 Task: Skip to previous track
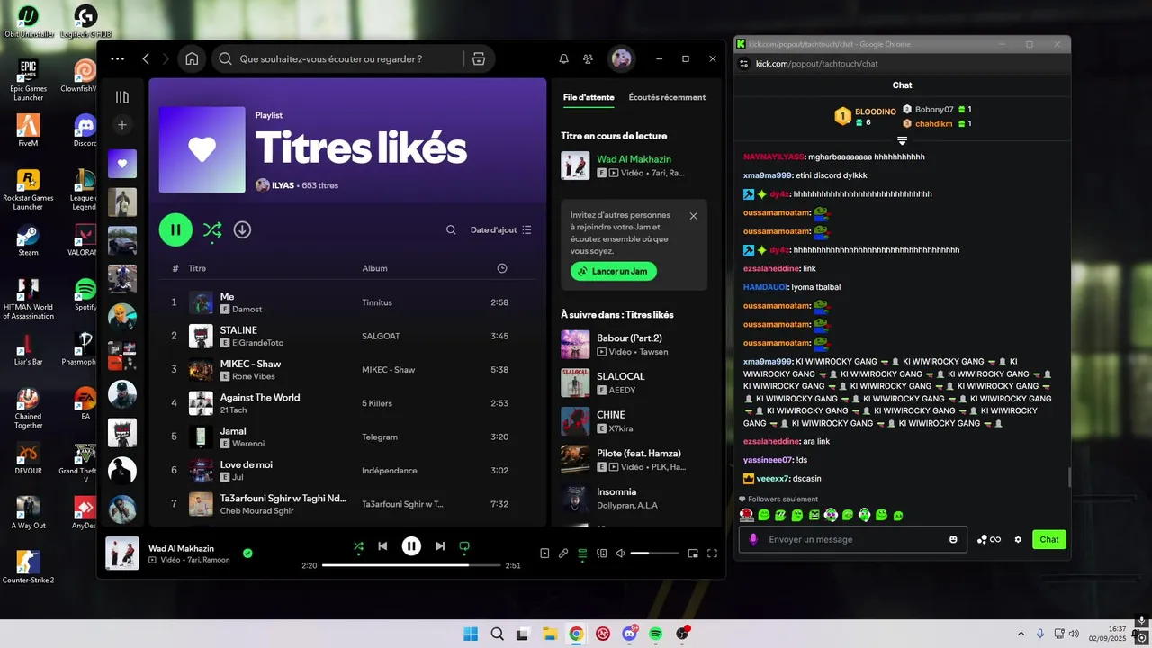point(382,545)
